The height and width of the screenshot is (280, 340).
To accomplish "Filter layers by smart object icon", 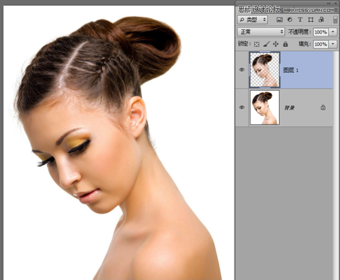I will (x=321, y=20).
